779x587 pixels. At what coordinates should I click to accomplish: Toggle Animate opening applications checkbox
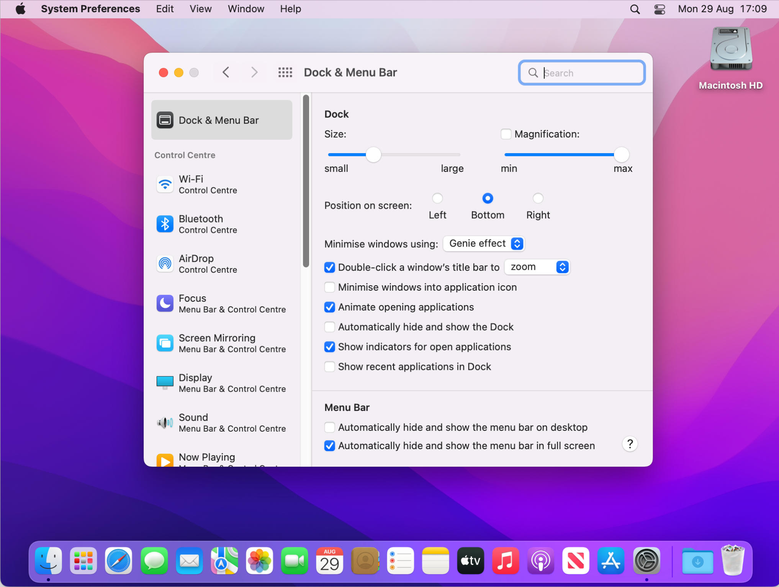330,307
